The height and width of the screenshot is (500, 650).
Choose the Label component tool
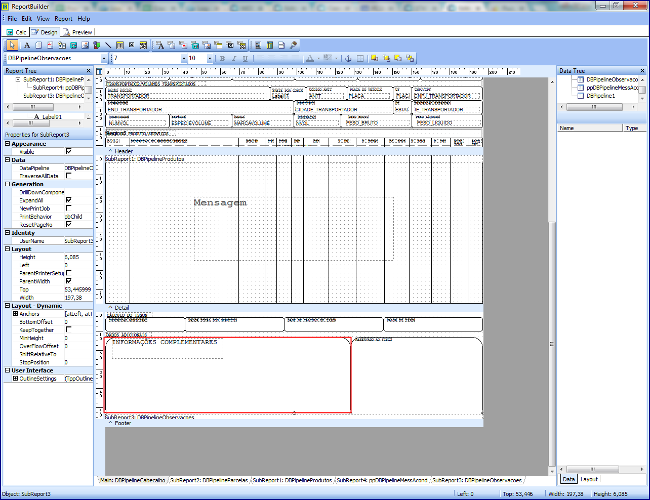tap(27, 45)
